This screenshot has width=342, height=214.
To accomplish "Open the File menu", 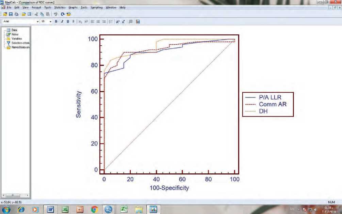I will [9, 7].
